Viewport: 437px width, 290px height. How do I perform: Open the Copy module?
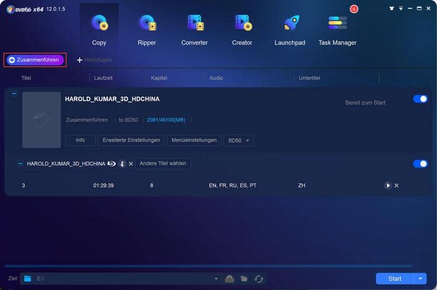tap(99, 30)
